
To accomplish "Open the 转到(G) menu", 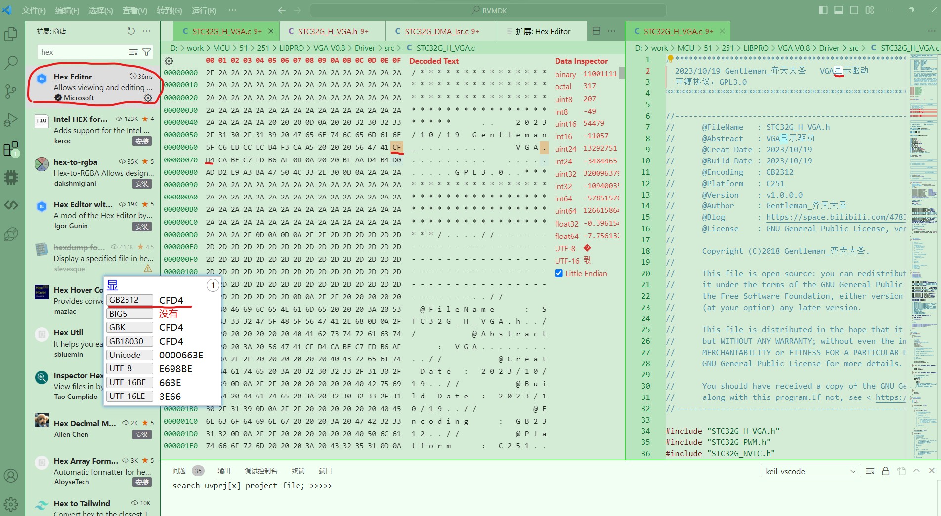I will point(170,10).
